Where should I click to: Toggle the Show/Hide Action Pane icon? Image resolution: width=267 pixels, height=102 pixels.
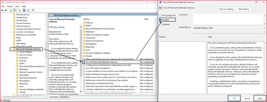(28, 10)
